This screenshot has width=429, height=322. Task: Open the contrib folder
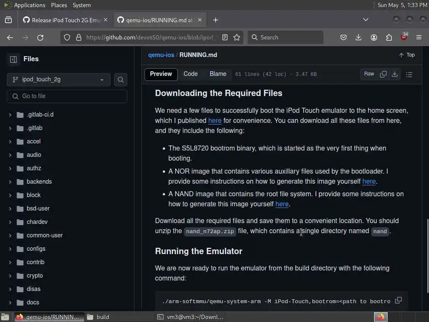(x=35, y=262)
